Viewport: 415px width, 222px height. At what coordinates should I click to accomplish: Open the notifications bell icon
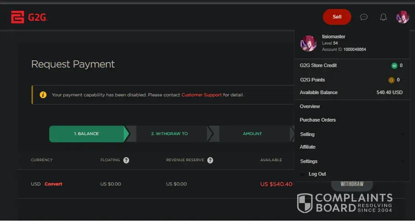coord(383,17)
